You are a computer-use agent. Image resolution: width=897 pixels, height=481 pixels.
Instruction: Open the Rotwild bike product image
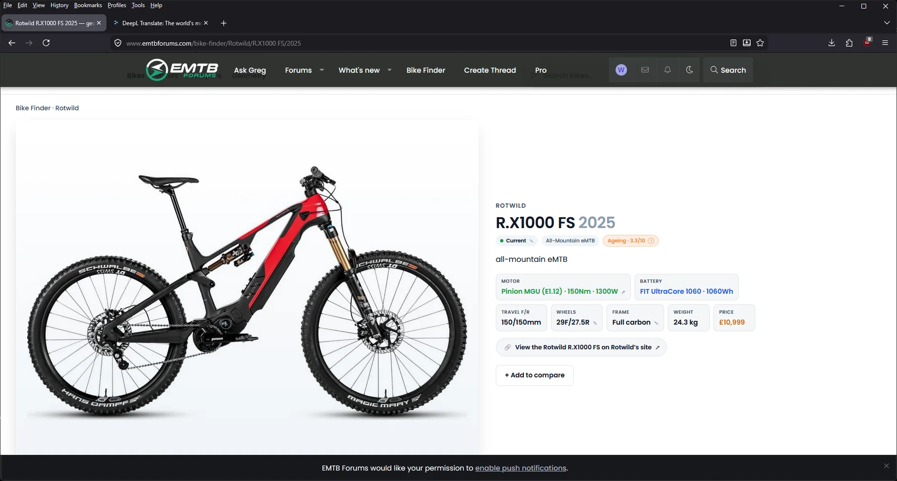click(x=247, y=288)
